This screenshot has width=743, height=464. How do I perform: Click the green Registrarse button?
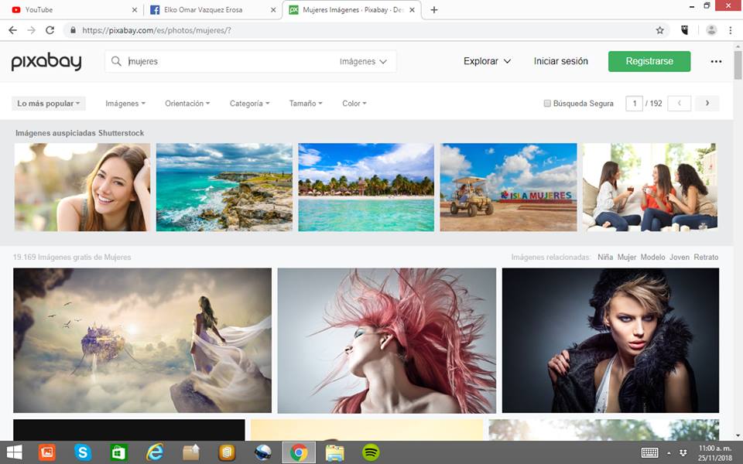click(x=649, y=61)
